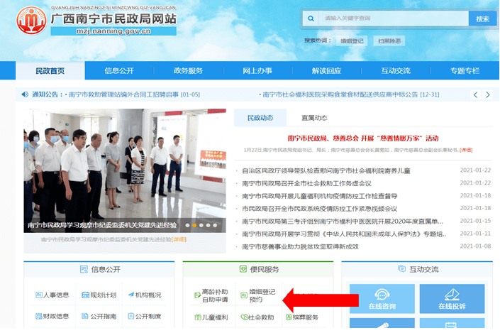The width and height of the screenshot is (500, 333).
Task: Select hot search term 扫黑除恶
Action: [389, 41]
